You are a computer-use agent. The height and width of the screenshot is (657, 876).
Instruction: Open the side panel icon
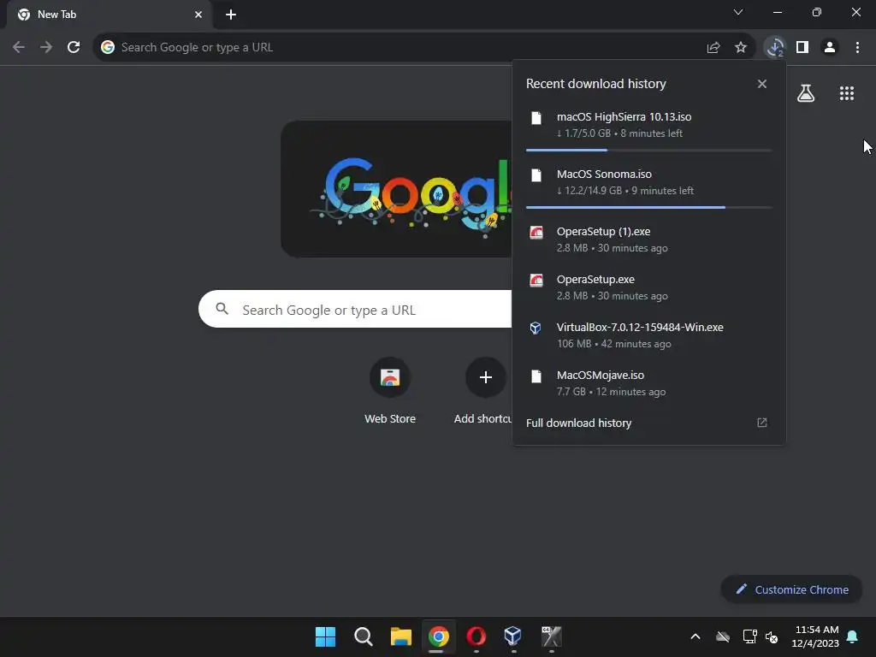(802, 48)
